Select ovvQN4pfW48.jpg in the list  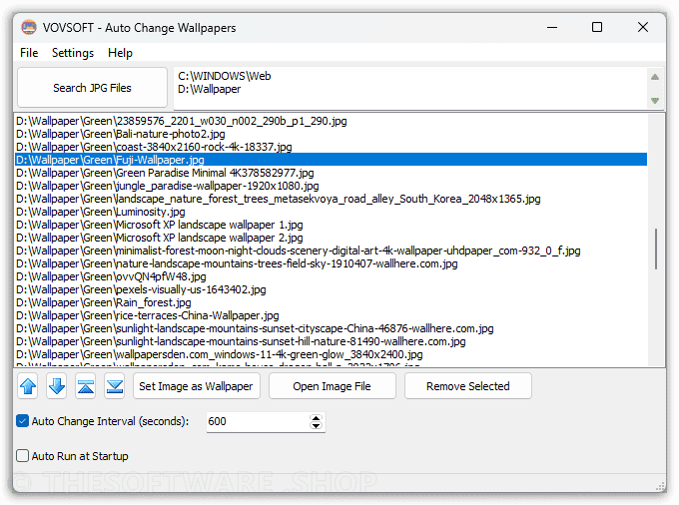[332, 276]
